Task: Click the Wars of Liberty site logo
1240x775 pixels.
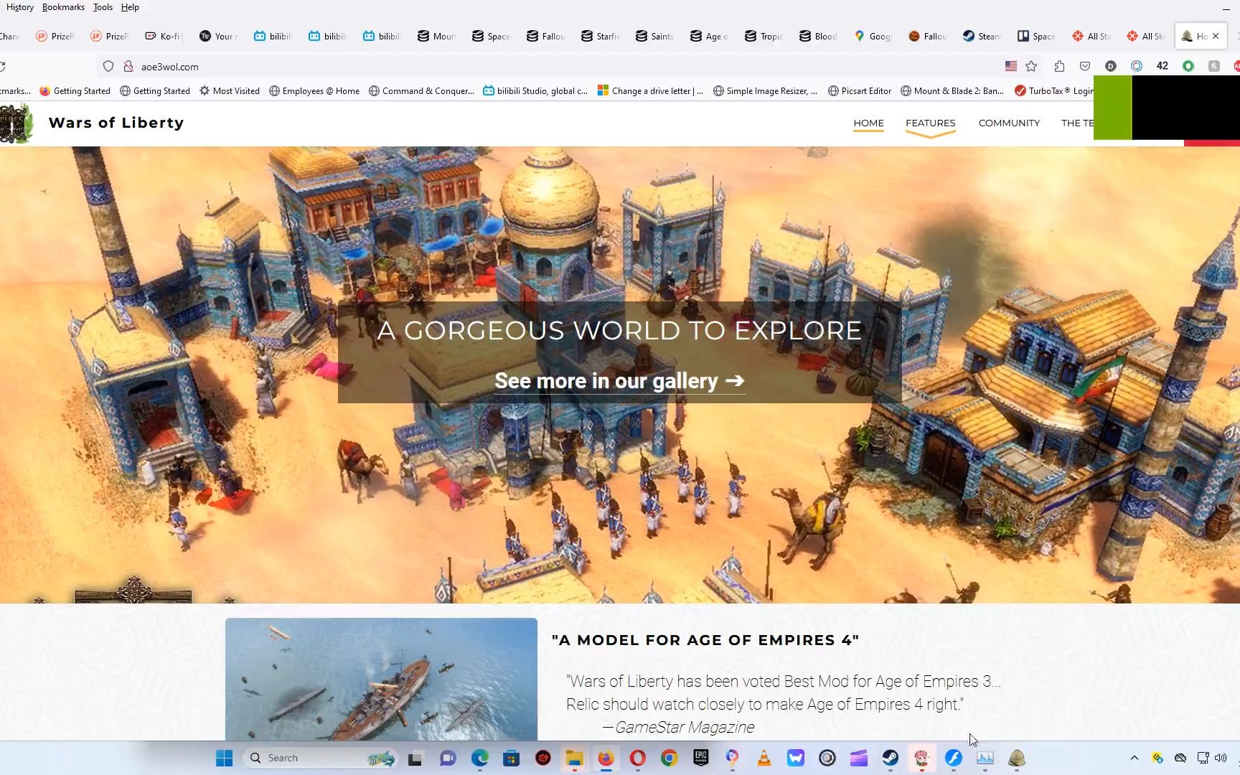Action: (x=17, y=123)
